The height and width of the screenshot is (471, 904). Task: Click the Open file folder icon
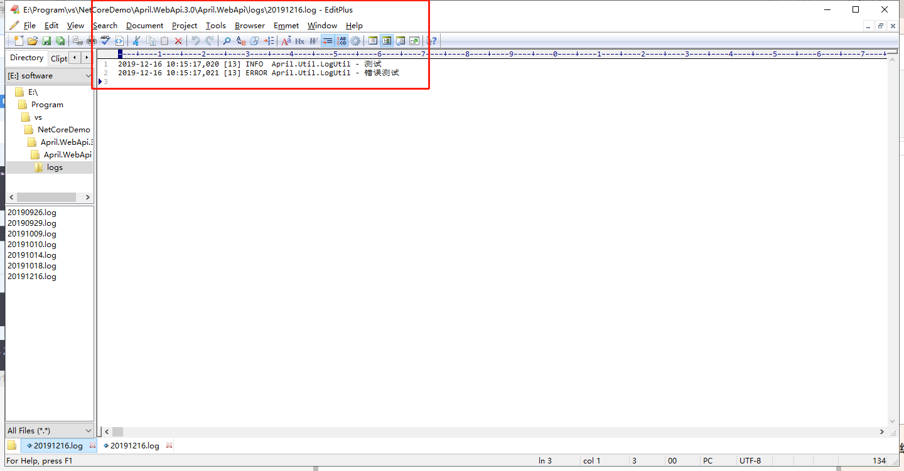(x=33, y=41)
